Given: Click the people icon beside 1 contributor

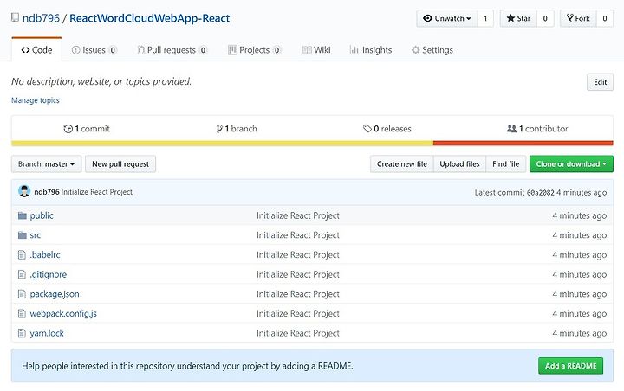Looking at the screenshot, I should [511, 128].
